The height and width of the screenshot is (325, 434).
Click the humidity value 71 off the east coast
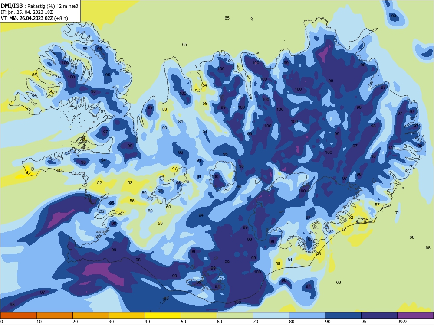[398, 213]
